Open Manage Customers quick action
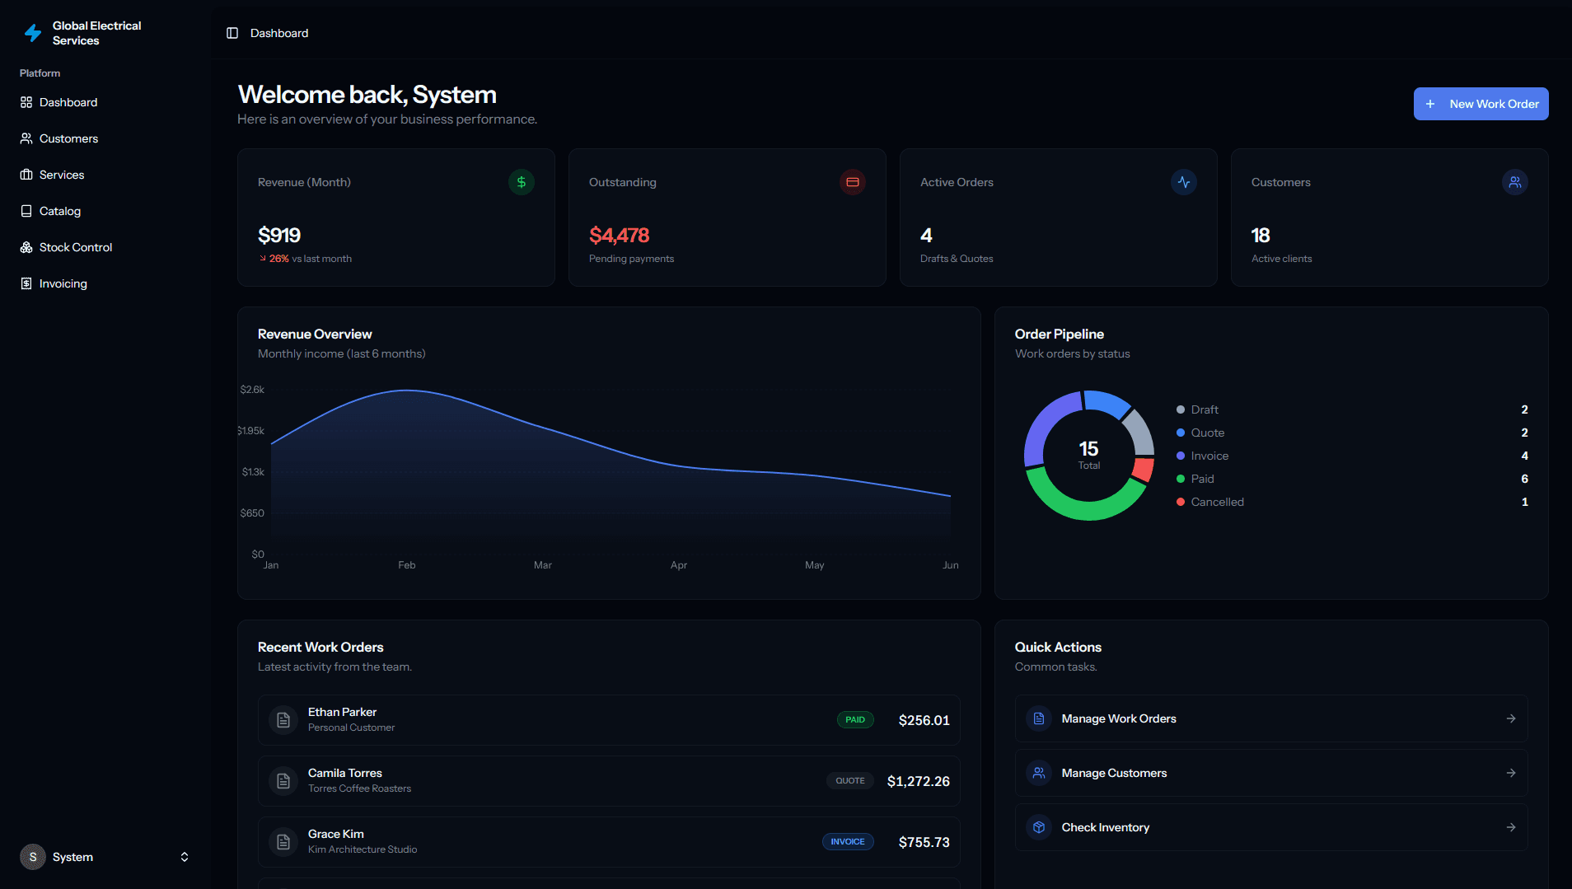Image resolution: width=1572 pixels, height=889 pixels. point(1271,773)
